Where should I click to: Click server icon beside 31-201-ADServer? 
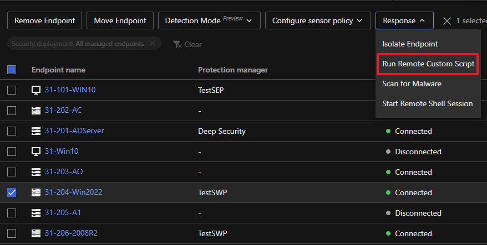(36, 131)
